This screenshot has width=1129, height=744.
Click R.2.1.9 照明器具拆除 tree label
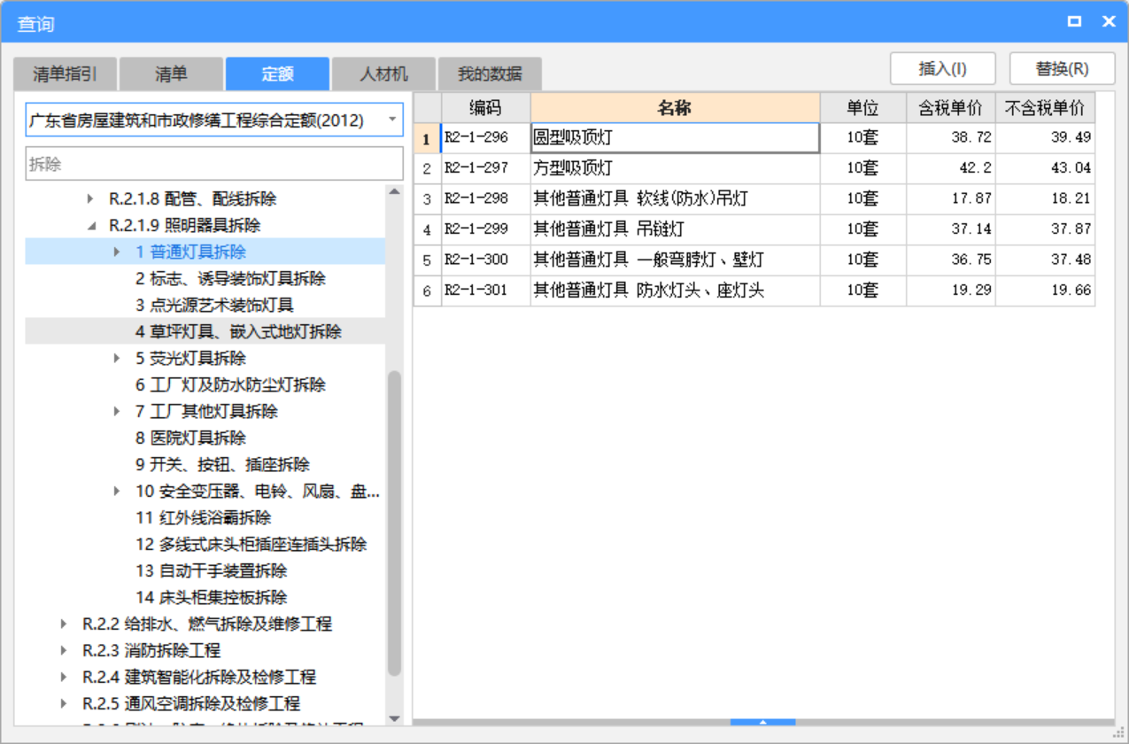(x=184, y=226)
